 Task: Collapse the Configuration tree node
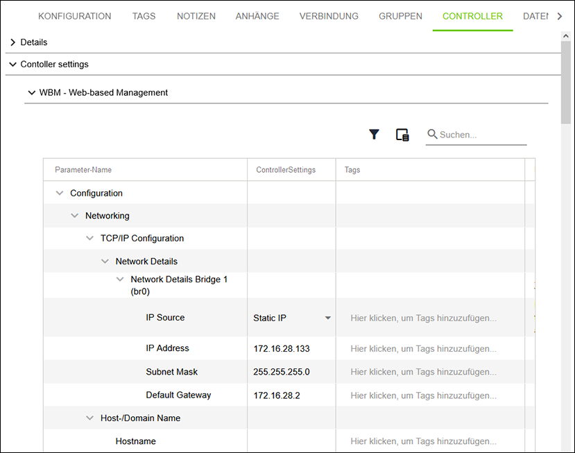pyautogui.click(x=60, y=194)
